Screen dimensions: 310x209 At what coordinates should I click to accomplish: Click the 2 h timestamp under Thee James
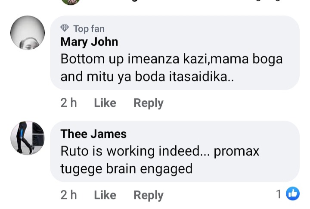[68, 195]
